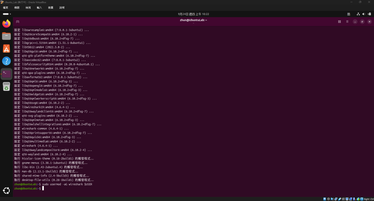This screenshot has height=201, width=374.
Task: Click the qt6-wayland:amd64 line
Action: coord(43,154)
